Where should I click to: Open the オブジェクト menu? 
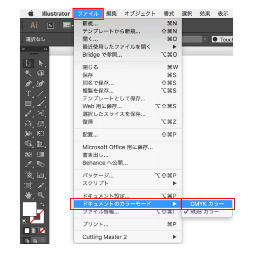(x=140, y=14)
